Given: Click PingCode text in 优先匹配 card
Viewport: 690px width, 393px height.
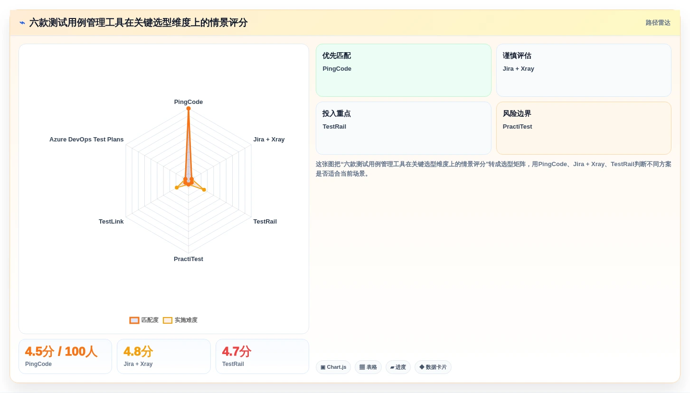Looking at the screenshot, I should [337, 69].
